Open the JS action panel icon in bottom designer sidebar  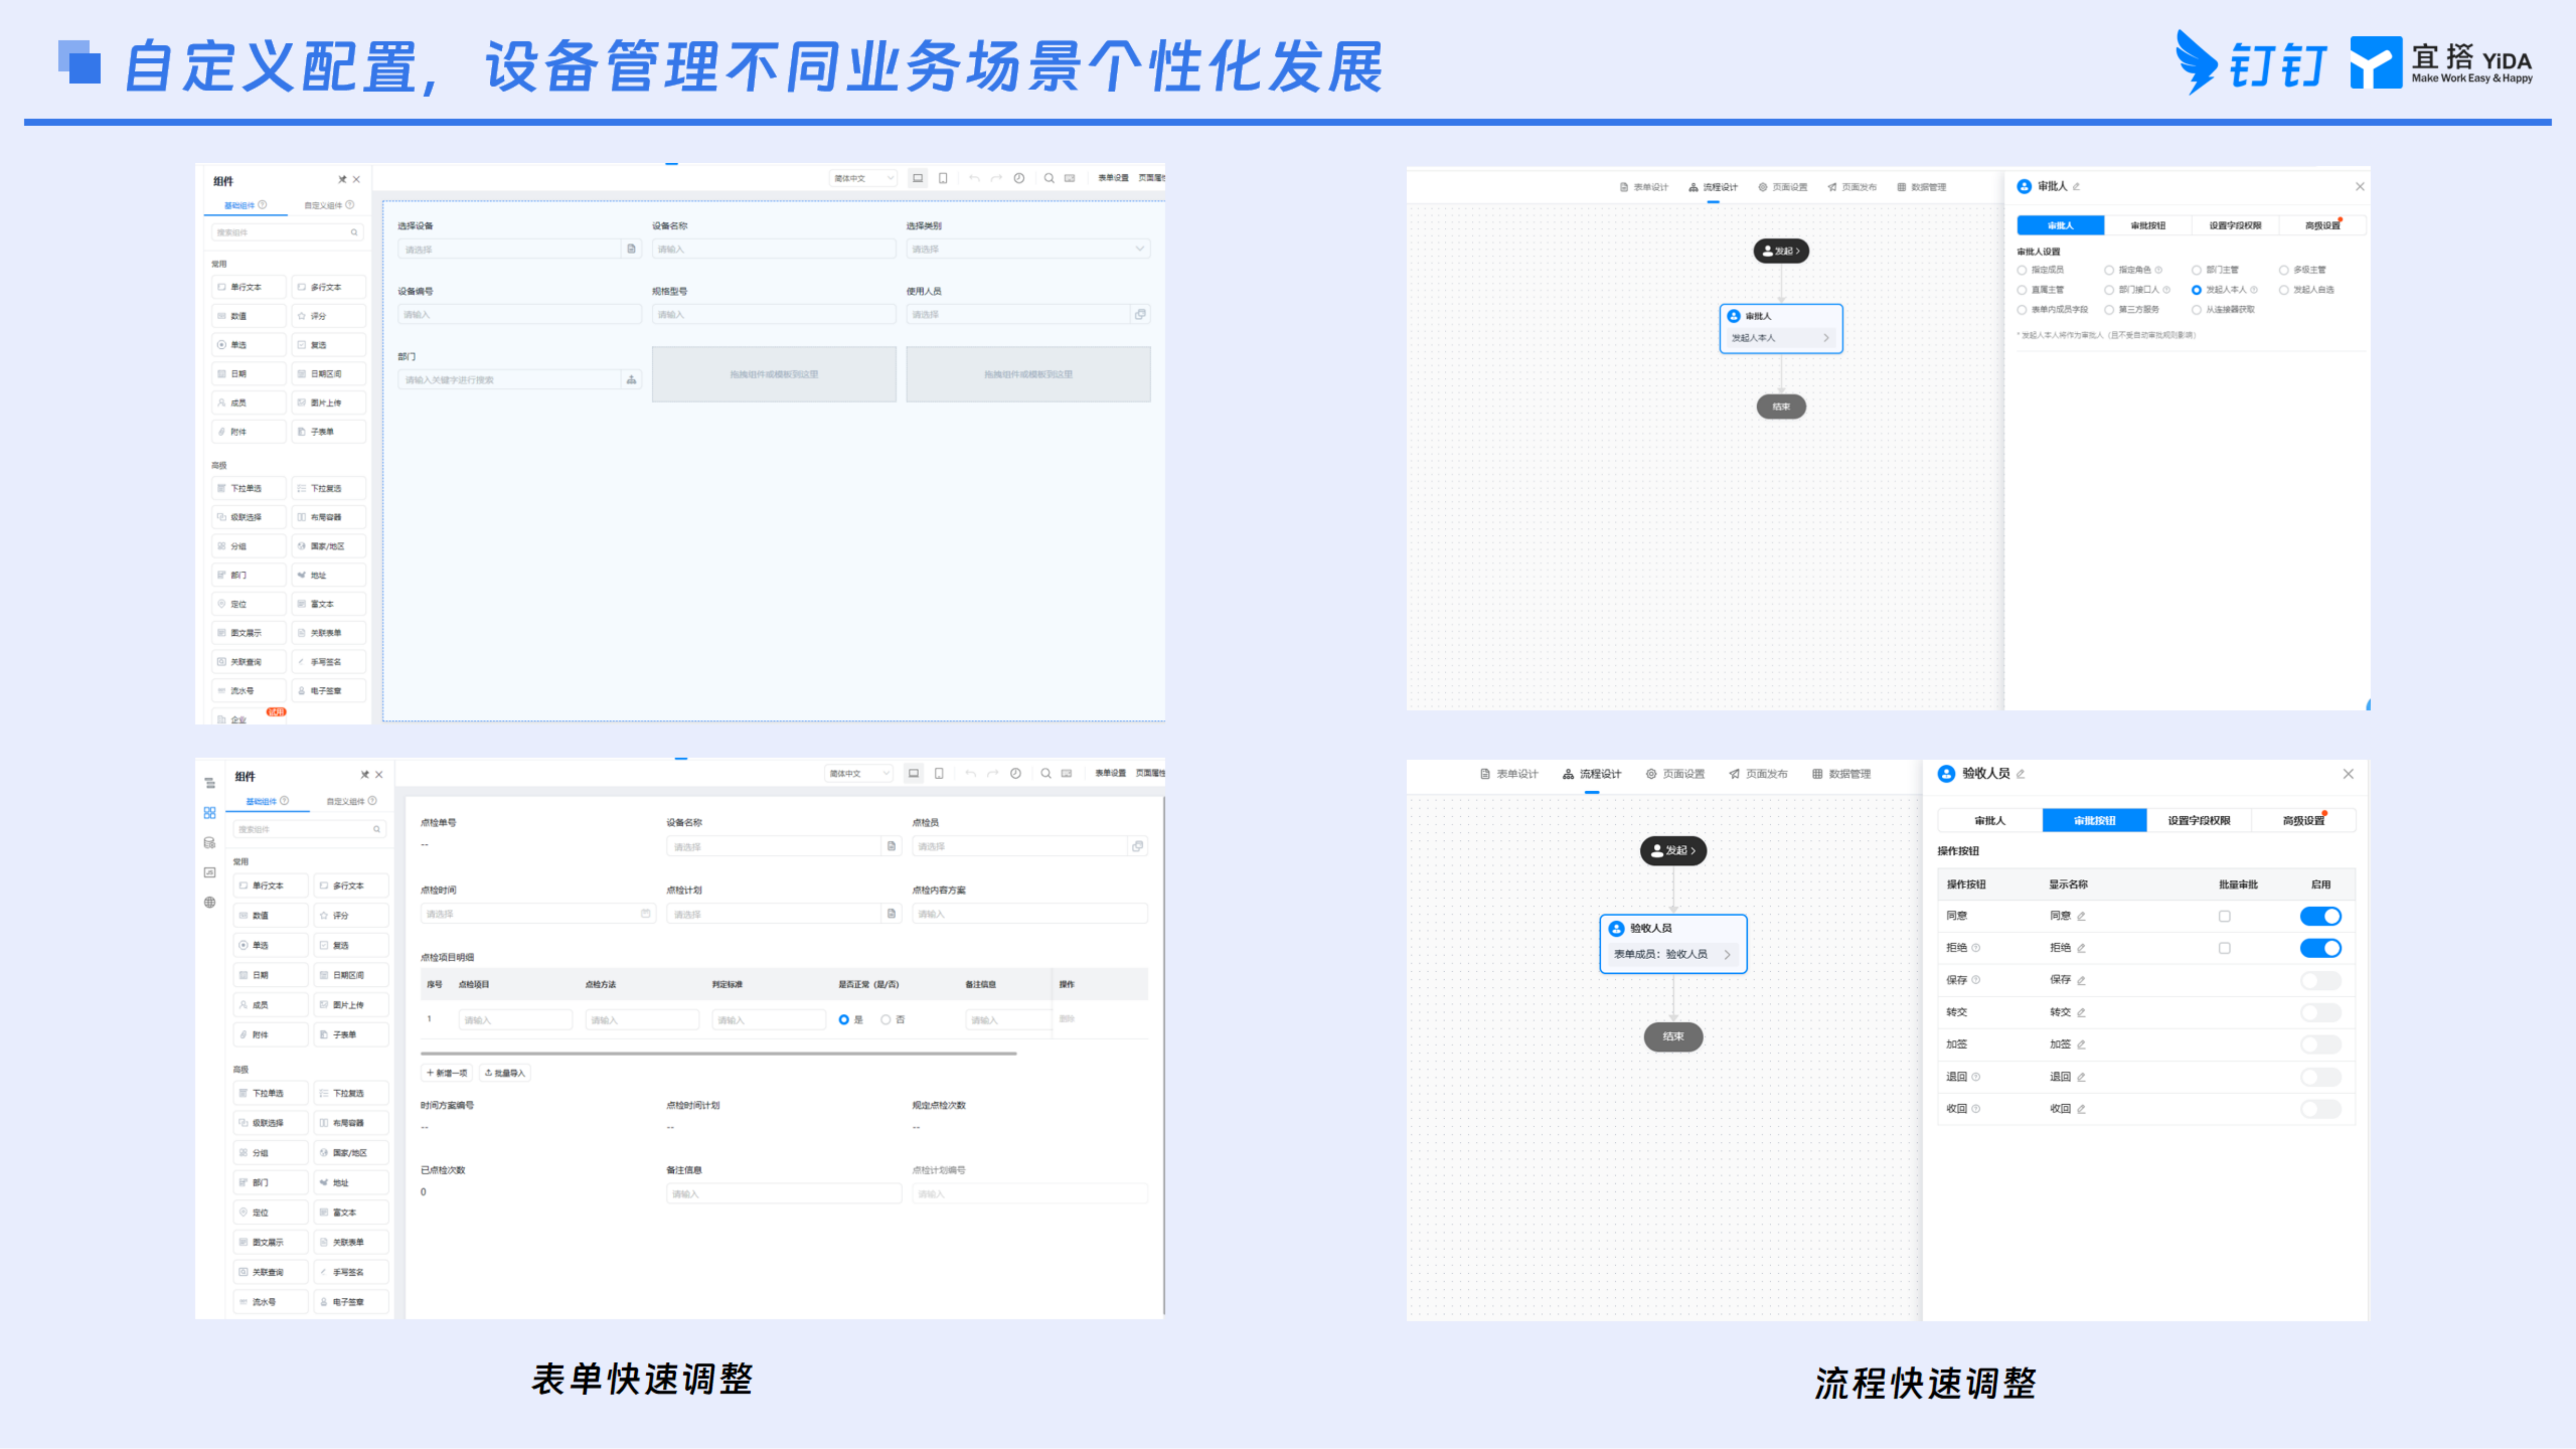click(210, 872)
